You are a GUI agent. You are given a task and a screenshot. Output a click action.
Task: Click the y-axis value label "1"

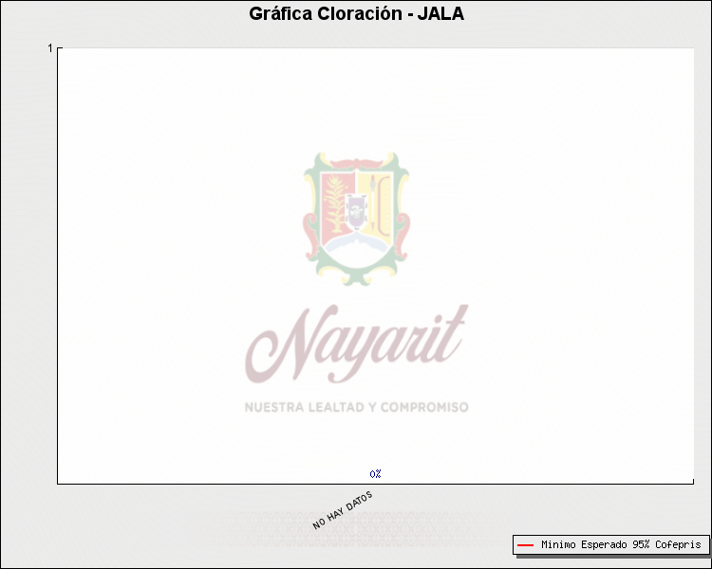click(x=50, y=48)
